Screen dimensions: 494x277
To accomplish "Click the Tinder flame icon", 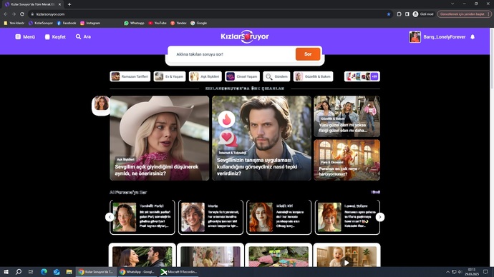I will pos(226,119).
